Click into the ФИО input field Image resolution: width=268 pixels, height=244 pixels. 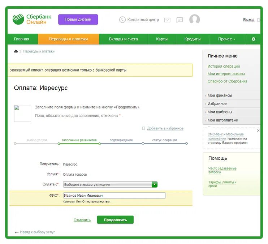pyautogui.click(x=114, y=196)
